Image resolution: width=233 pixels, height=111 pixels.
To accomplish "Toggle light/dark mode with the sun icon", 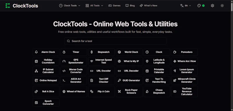I will 222,6.
